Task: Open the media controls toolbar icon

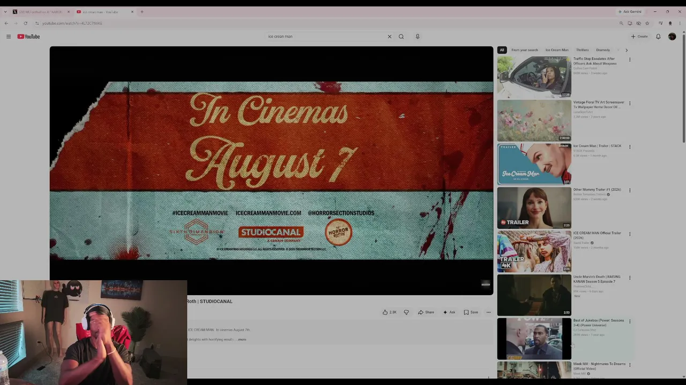Action: (x=660, y=23)
